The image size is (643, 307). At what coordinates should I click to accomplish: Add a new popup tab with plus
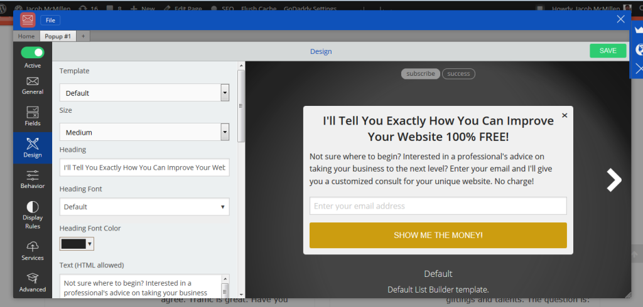tap(83, 36)
